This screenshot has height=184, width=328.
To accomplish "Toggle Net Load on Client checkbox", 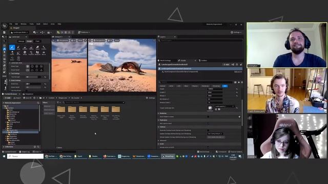I will point(208,124).
